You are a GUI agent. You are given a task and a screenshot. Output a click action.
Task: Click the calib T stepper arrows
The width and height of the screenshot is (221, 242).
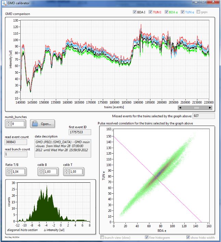66,171
